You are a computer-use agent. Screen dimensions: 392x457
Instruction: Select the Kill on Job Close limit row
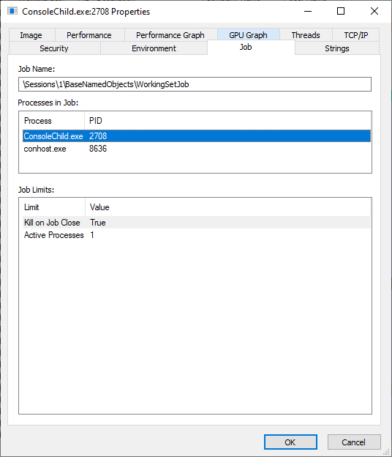pos(197,223)
